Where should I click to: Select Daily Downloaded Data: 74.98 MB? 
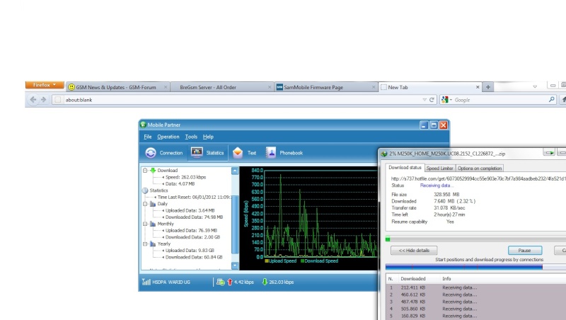(194, 217)
